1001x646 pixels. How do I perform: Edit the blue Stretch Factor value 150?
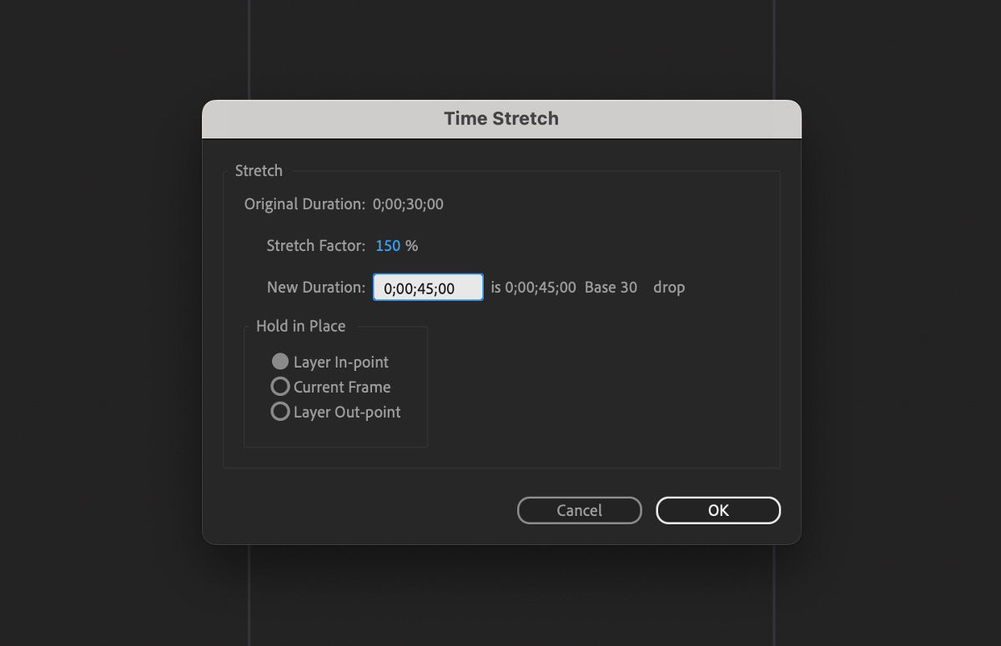click(386, 245)
